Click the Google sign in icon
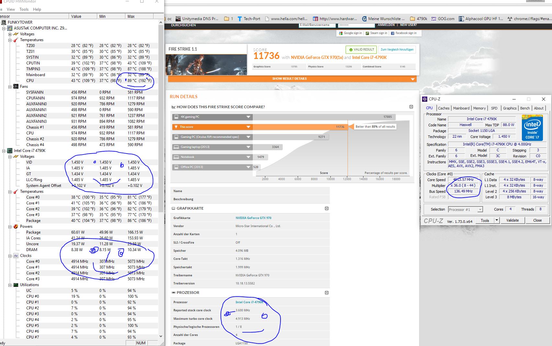The image size is (552, 346). click(x=340, y=33)
